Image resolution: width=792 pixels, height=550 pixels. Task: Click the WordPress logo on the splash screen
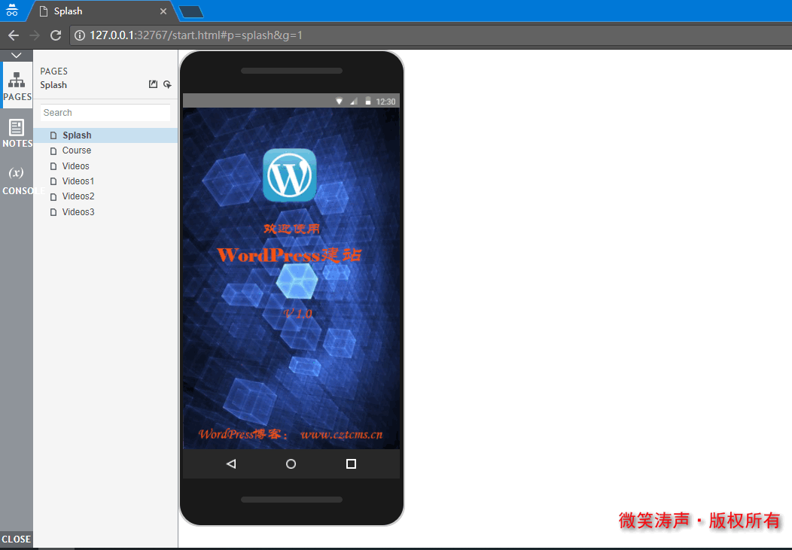289,175
